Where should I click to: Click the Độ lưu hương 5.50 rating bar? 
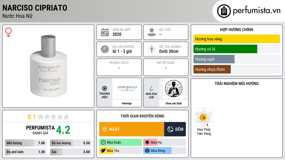pyautogui.click(x=71, y=143)
